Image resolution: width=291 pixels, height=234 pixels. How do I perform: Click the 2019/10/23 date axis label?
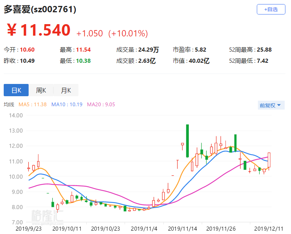coord(106,229)
